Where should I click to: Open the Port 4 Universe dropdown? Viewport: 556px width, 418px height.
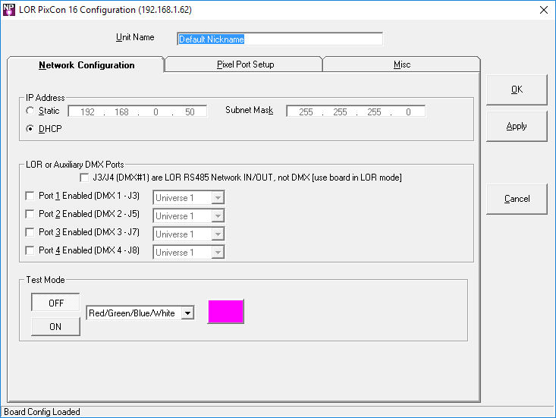click(x=217, y=252)
